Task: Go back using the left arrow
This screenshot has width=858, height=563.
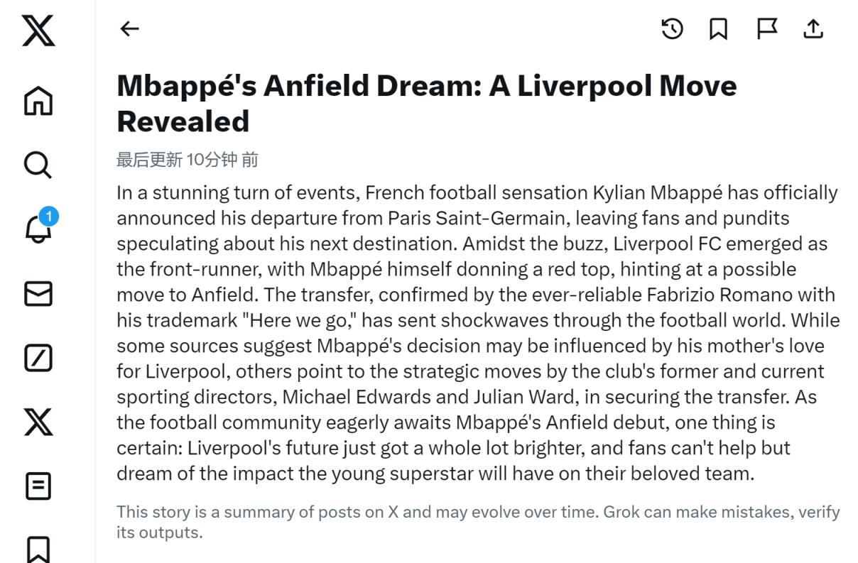Action: click(x=129, y=28)
